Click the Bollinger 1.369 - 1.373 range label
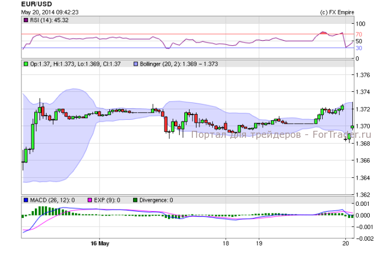This screenshot has height=257, width=375. tap(178, 64)
